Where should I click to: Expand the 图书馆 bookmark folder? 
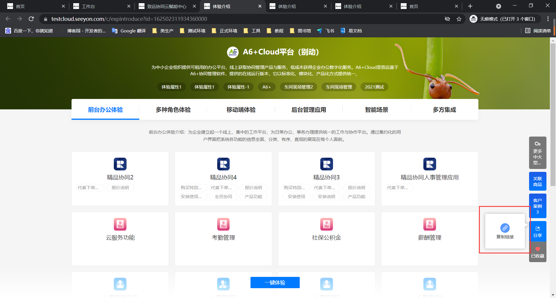tap(300, 31)
